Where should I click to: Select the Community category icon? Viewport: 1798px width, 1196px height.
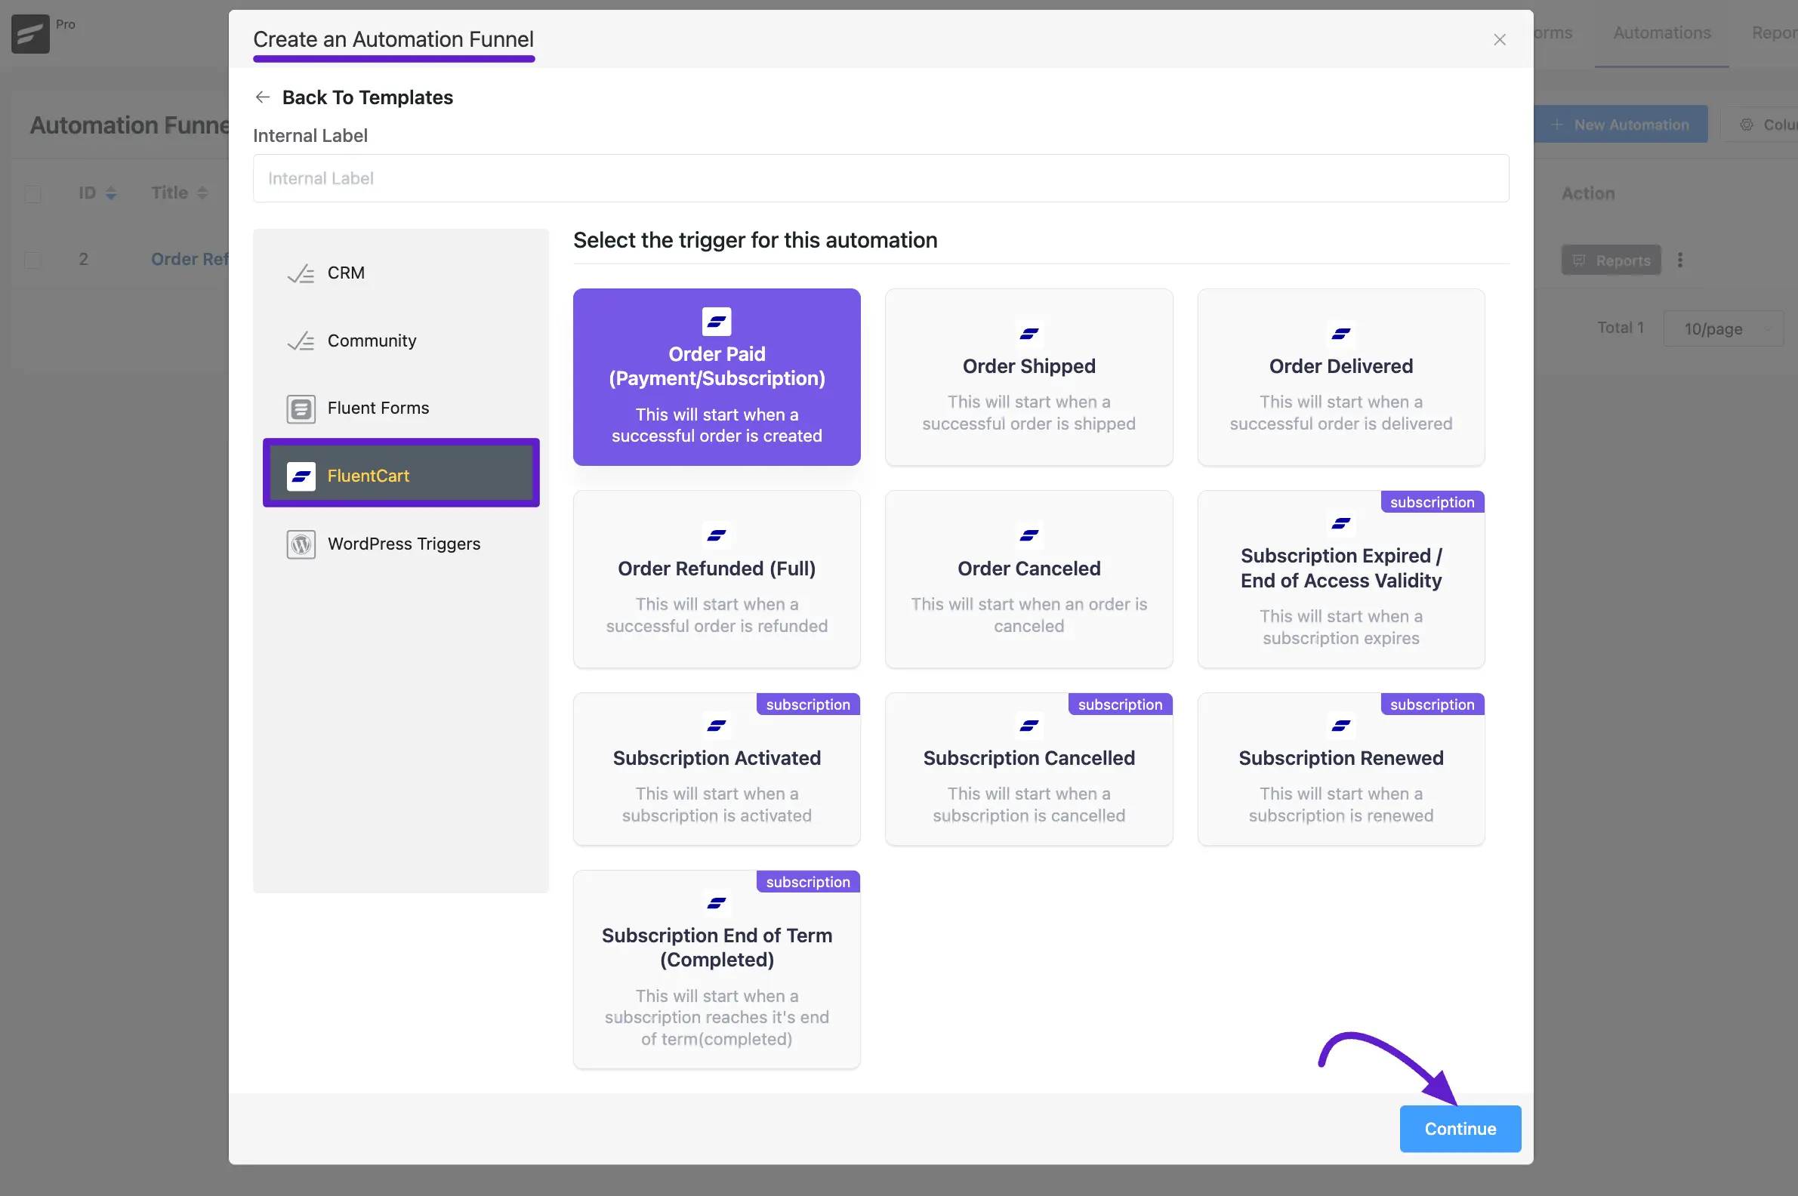(301, 341)
